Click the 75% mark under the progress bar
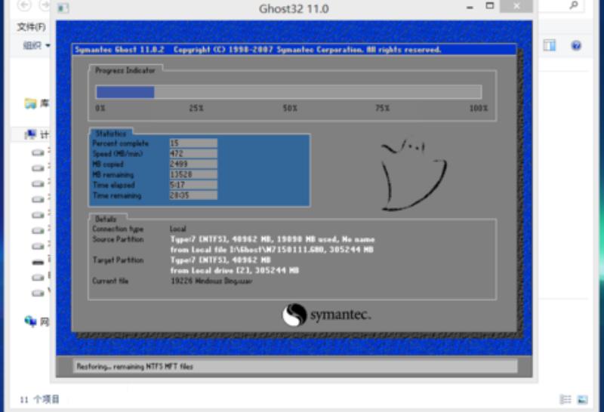The height and width of the screenshot is (412, 604). [x=383, y=108]
